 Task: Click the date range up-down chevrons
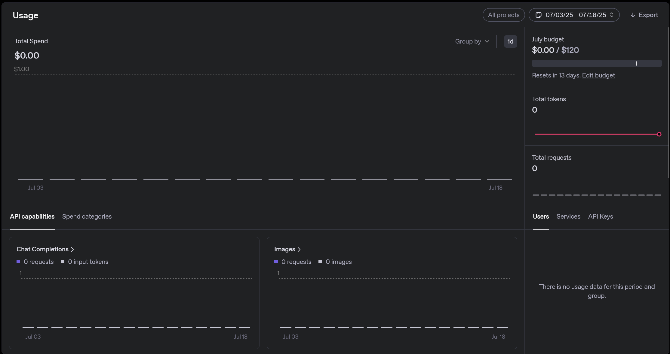click(612, 15)
